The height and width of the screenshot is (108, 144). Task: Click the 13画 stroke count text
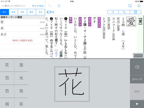click(123, 22)
